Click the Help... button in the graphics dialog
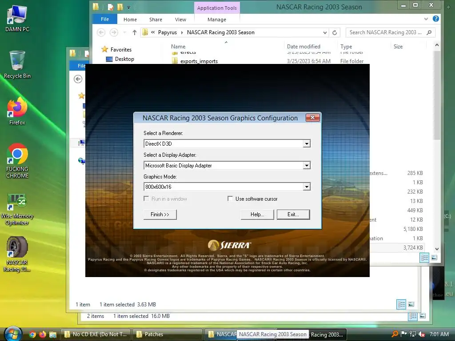Viewport: 455px width, 341px height. pyautogui.click(x=257, y=214)
